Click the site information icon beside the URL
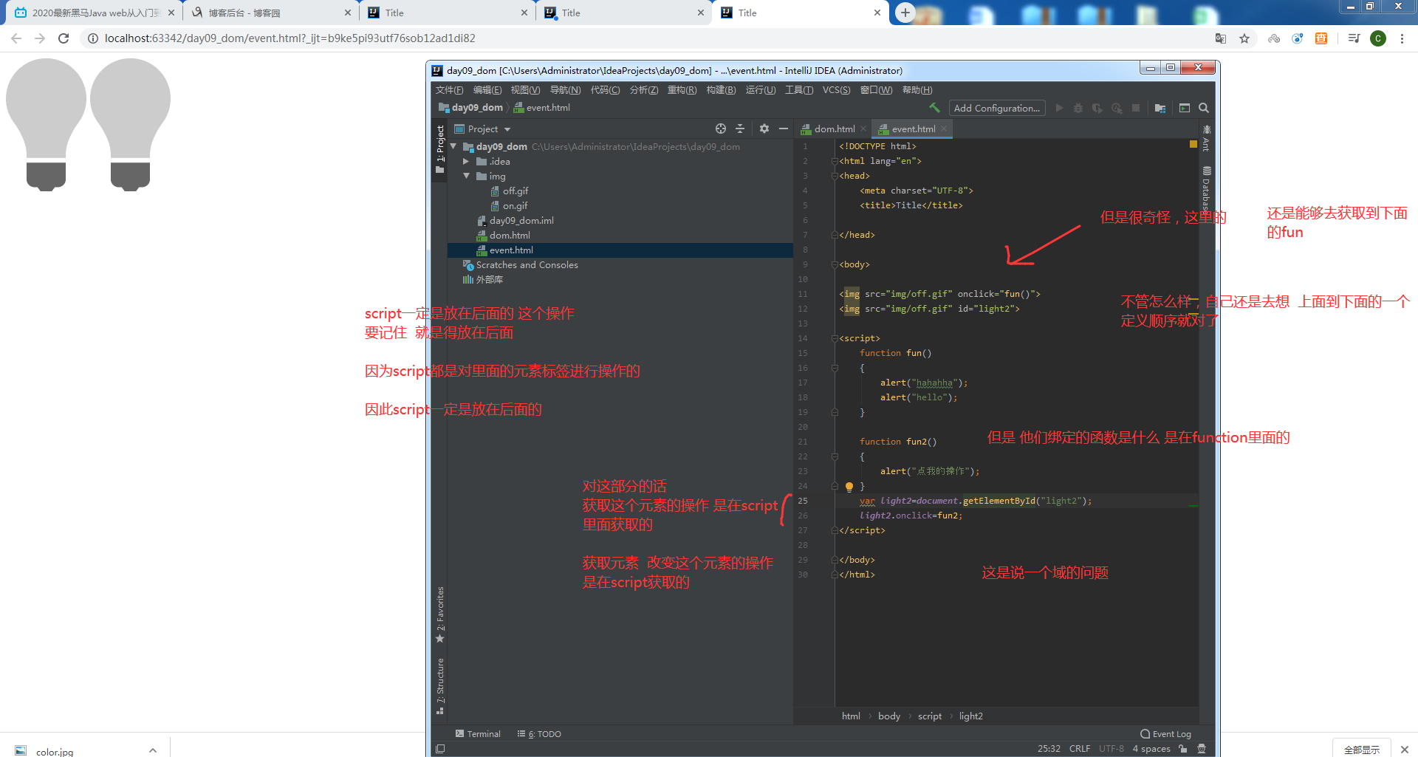 tap(93, 38)
